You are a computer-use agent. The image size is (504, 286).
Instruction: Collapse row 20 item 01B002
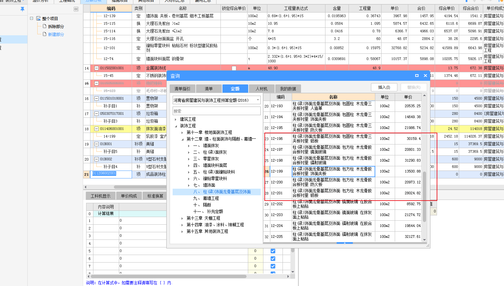(x=96, y=159)
